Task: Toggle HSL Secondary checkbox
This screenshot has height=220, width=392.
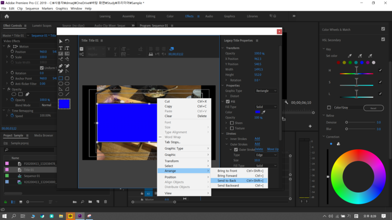Action: coord(383,39)
